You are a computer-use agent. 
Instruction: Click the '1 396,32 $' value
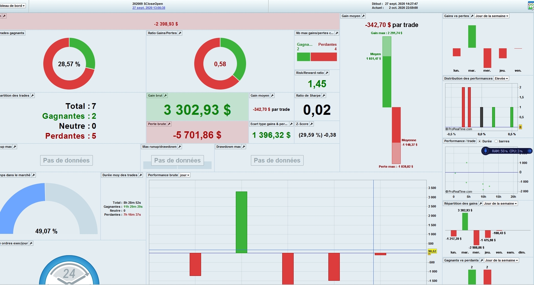(271, 135)
